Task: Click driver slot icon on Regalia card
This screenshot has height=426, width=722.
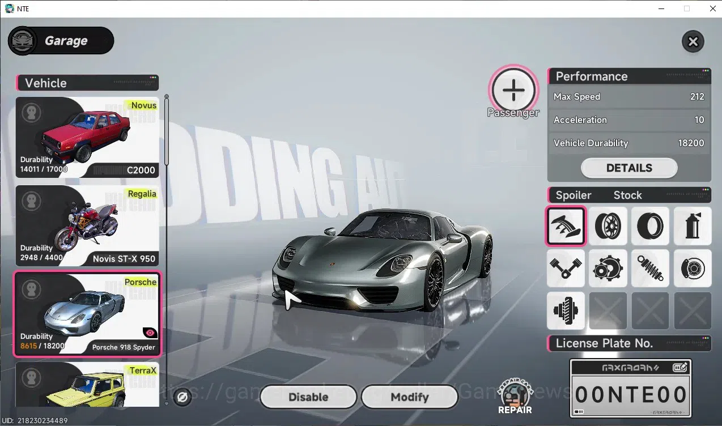Action: 31,201
